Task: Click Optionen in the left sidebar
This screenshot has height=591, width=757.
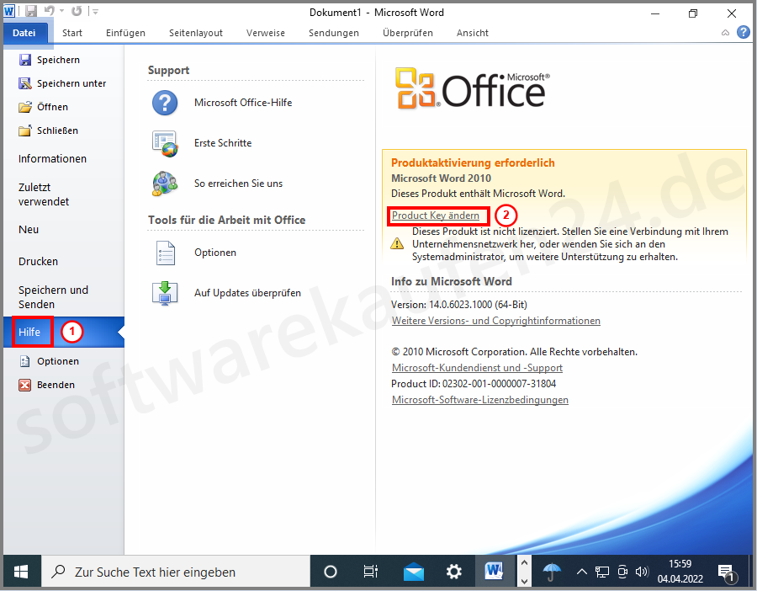Action: point(49,361)
